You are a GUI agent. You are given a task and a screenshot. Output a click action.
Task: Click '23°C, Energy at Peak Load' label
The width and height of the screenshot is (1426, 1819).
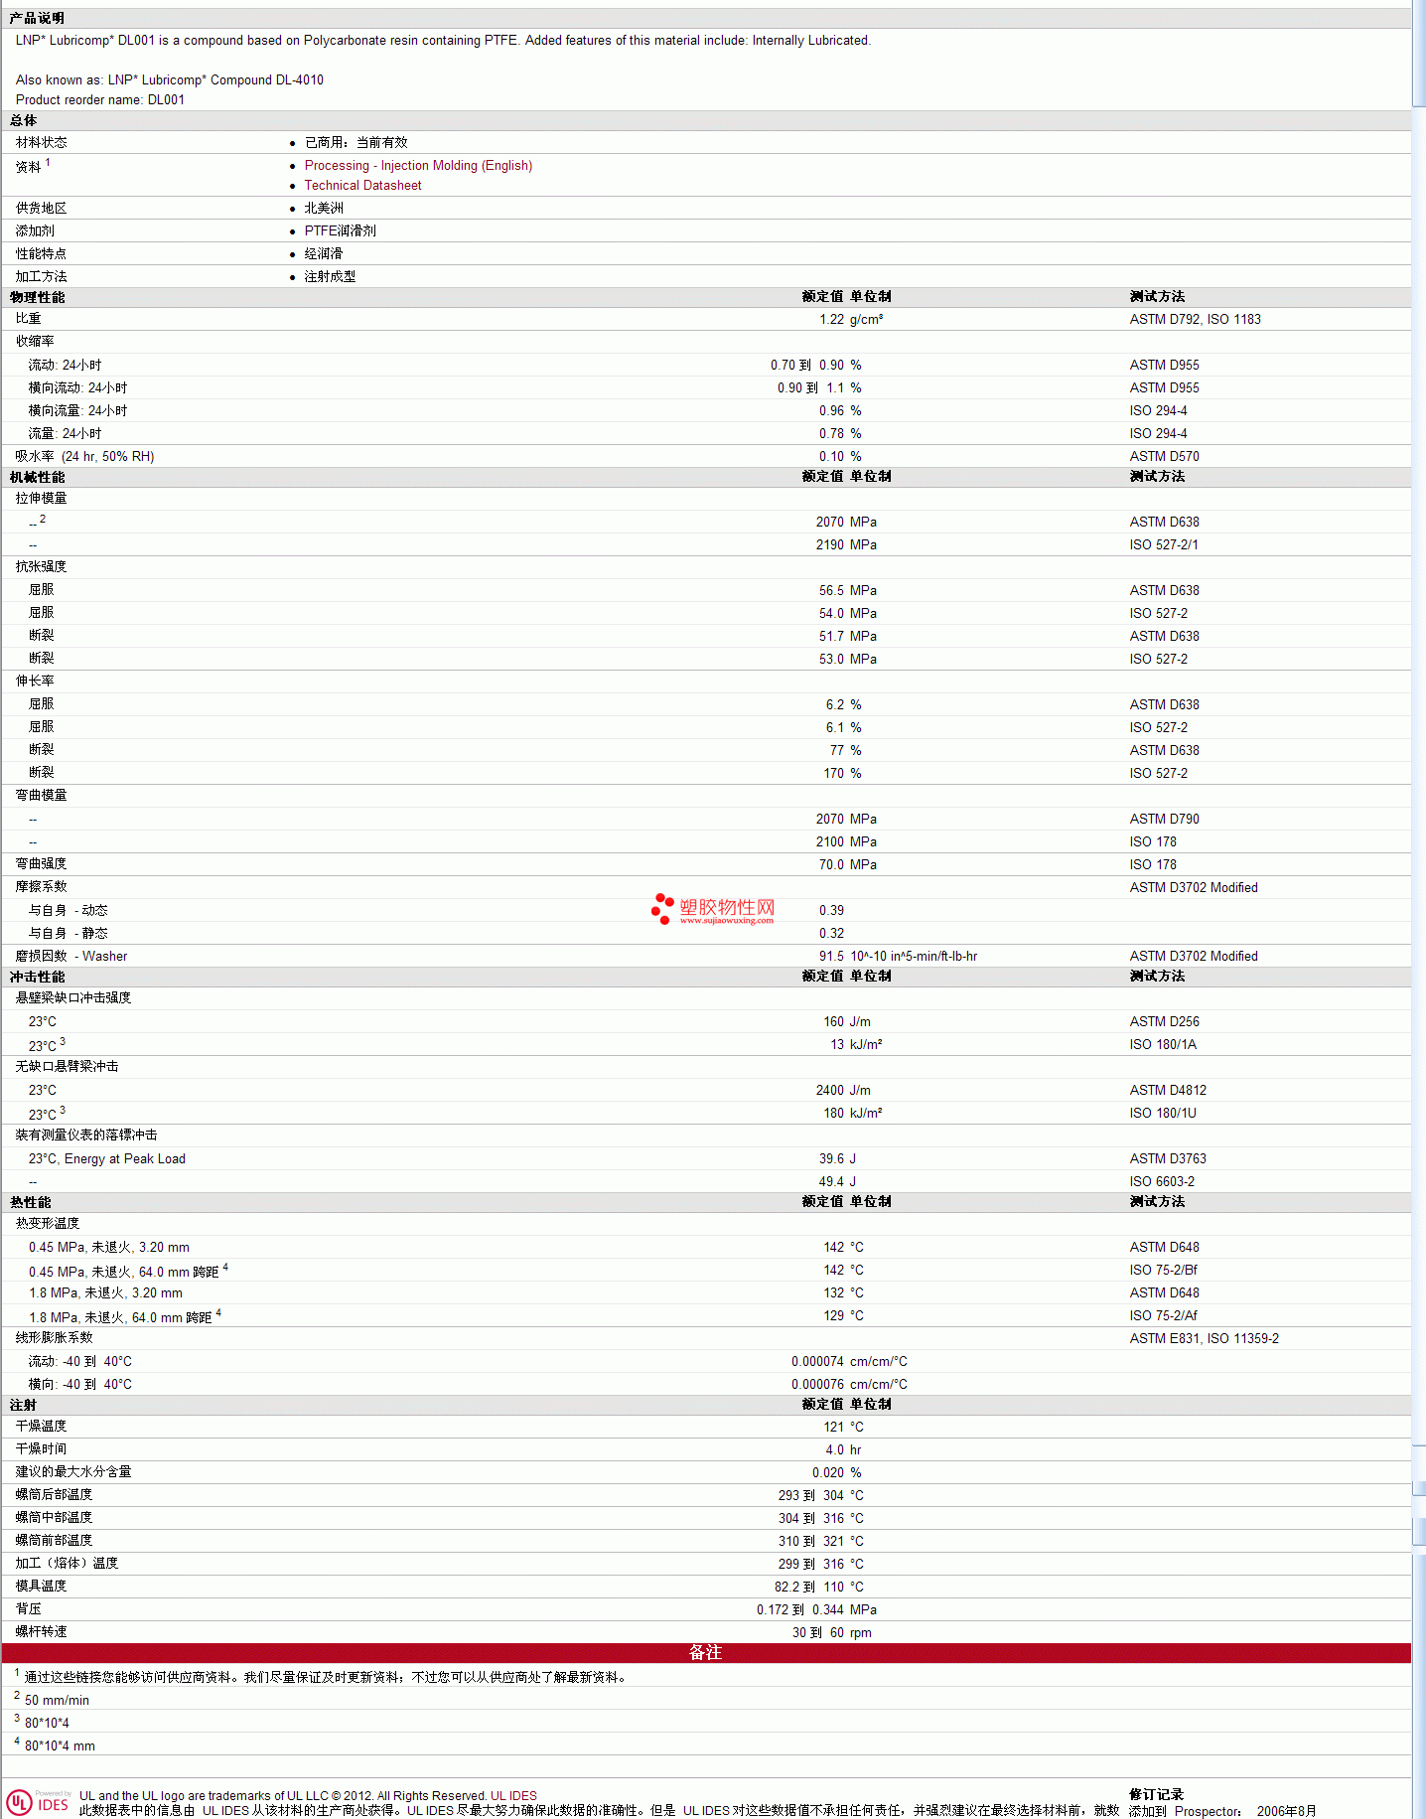[107, 1159]
